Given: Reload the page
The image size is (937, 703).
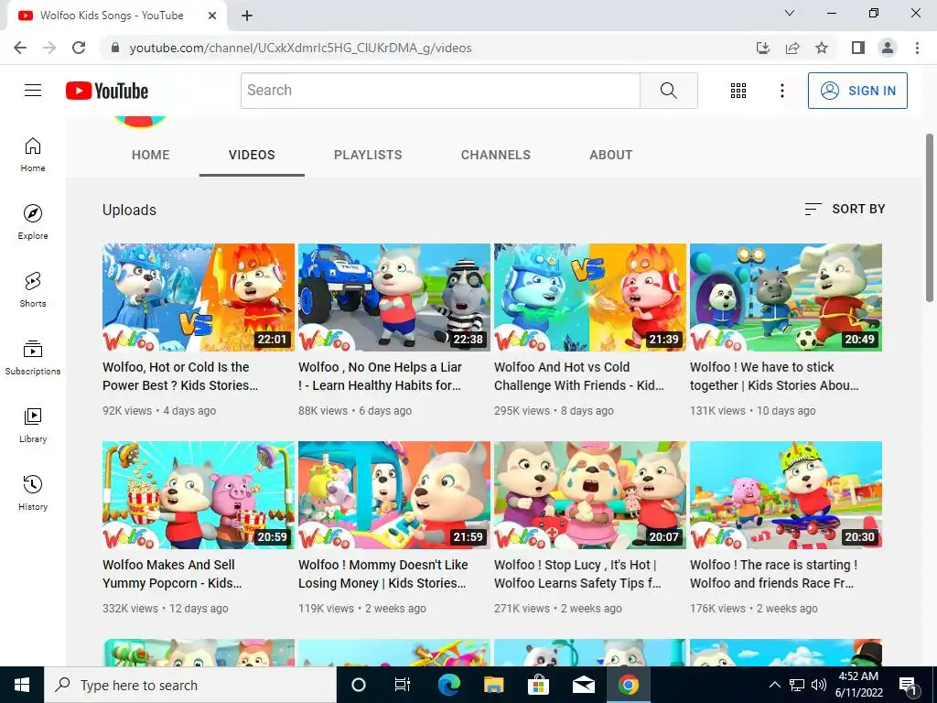Looking at the screenshot, I should pyautogui.click(x=79, y=48).
